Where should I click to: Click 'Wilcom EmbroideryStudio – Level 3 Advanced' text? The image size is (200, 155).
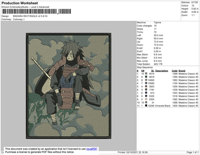pyautogui.click(x=25, y=7)
